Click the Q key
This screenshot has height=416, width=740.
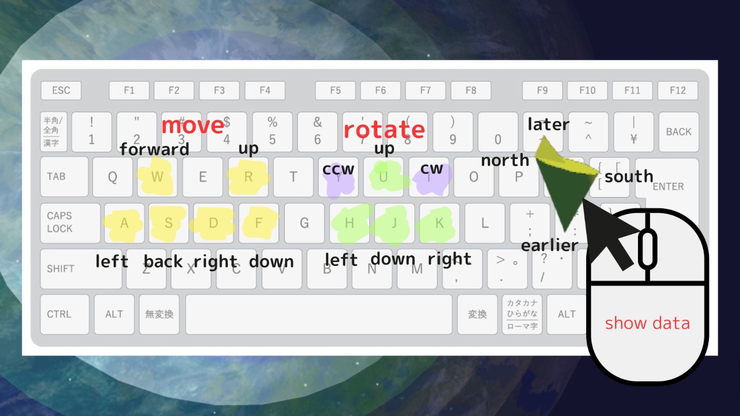tap(113, 177)
